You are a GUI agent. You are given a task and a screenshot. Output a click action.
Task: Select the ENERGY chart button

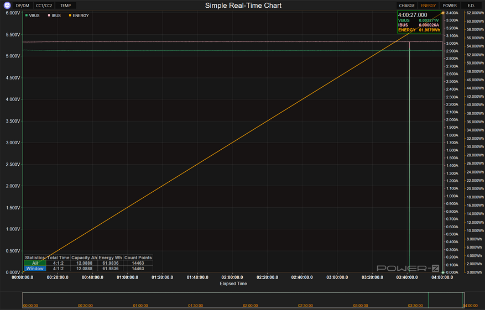click(428, 6)
